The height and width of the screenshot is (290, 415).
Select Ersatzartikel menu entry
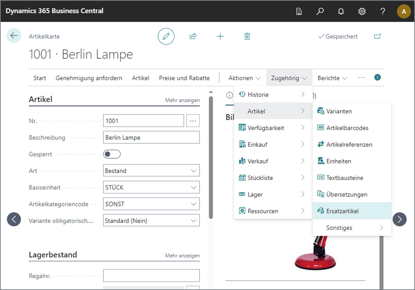[352, 211]
